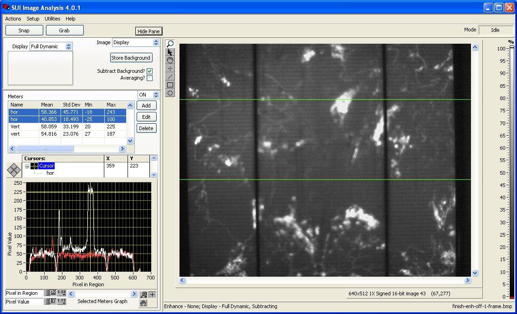
Task: Select the crosshair point tool
Action: tap(170, 68)
